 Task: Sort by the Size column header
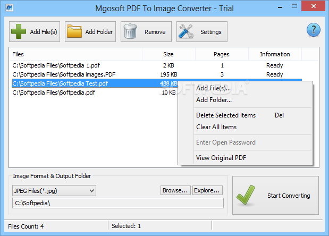(x=168, y=54)
